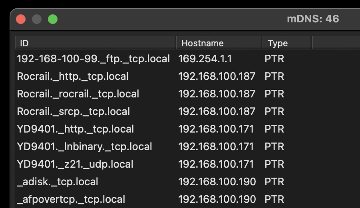This screenshot has height=208, width=360.
Task: Click the hostname cell of YD9401._z21._udp.local
Action: pos(216,164)
